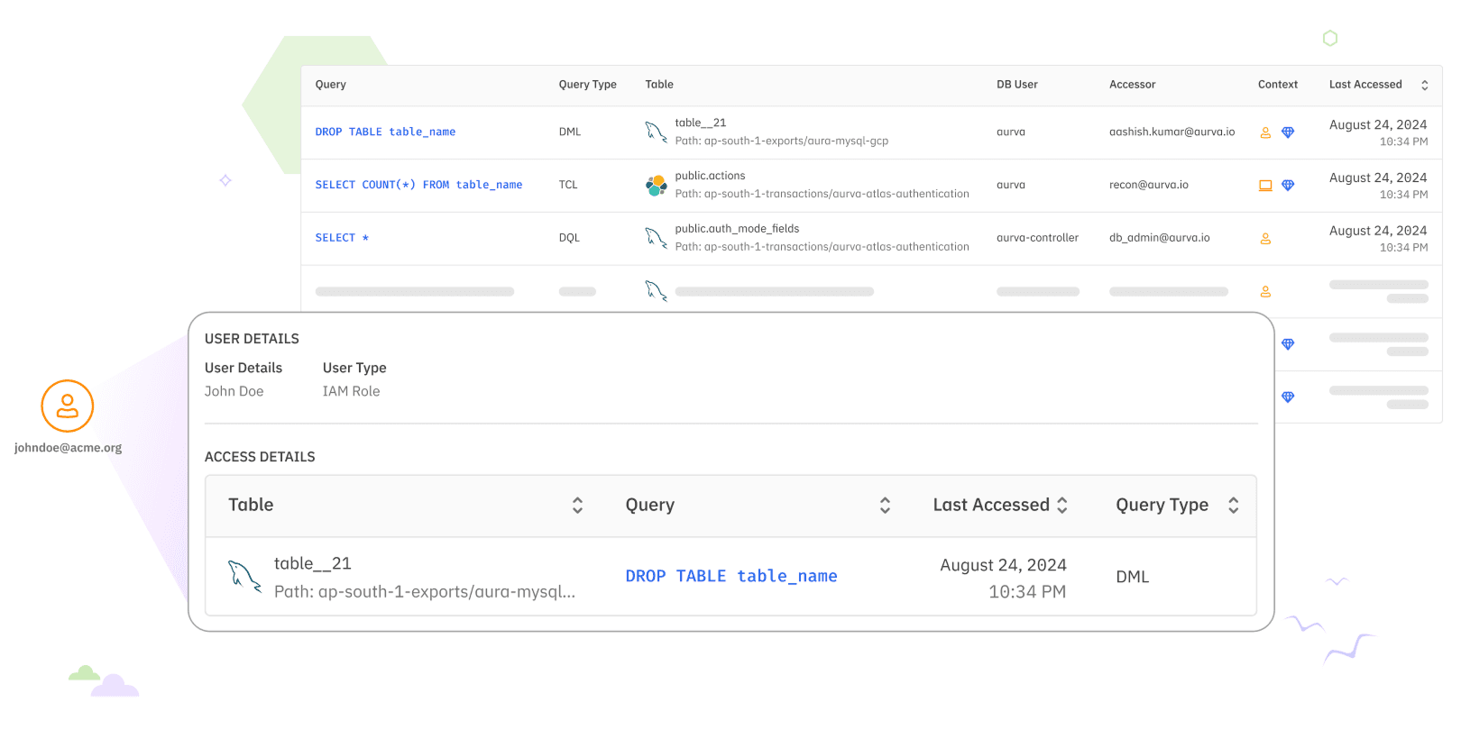The image size is (1461, 730).
Task: Click the orange user icon in db_admin row
Action: point(1265,239)
